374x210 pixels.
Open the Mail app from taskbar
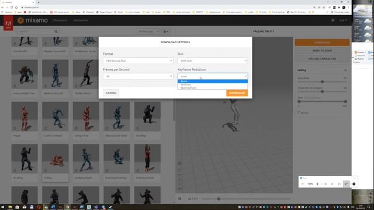point(25,207)
